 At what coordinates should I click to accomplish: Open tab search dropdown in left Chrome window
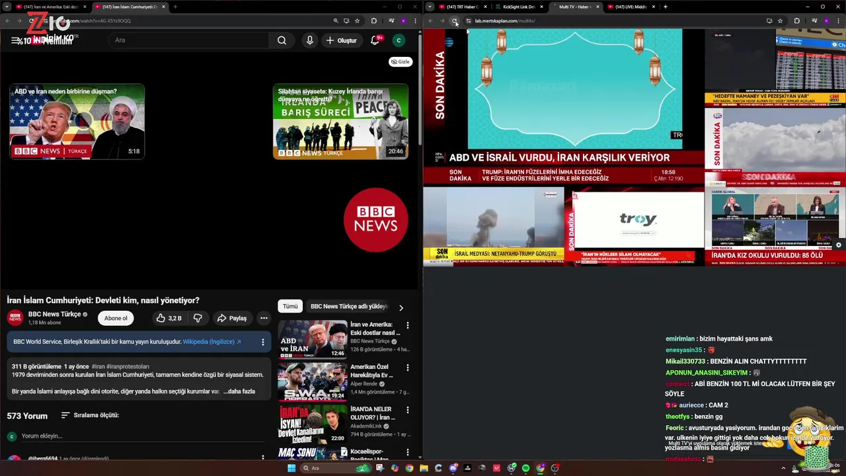point(7,7)
